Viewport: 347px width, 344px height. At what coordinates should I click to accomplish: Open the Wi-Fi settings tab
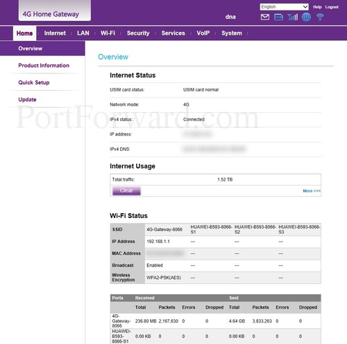[x=108, y=33]
